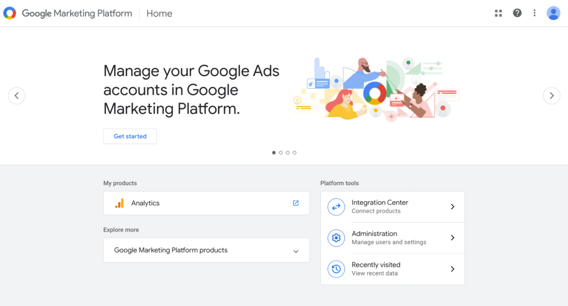Click the Home page title

(159, 13)
